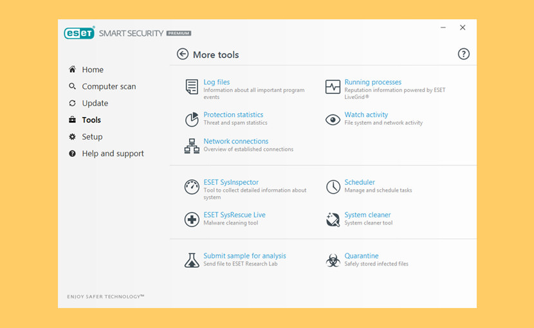The width and height of the screenshot is (534, 328).
Task: Click the Update refresh arrows icon
Action: 72,103
